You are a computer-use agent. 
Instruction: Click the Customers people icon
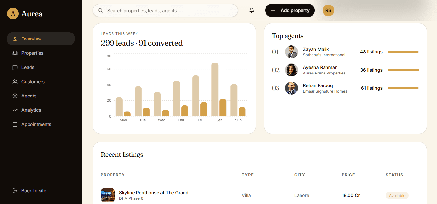point(15,82)
